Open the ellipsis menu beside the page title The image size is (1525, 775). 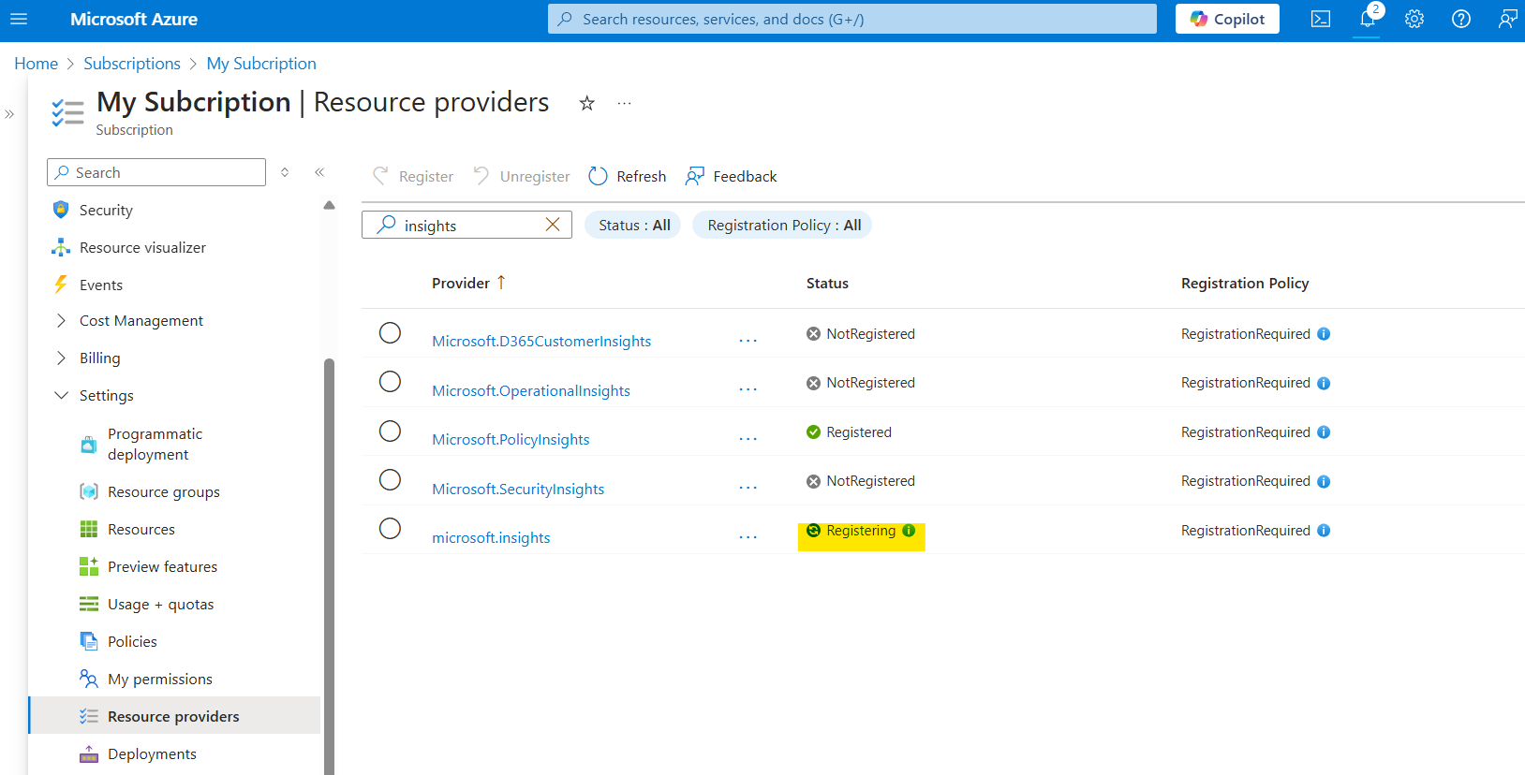(x=625, y=103)
